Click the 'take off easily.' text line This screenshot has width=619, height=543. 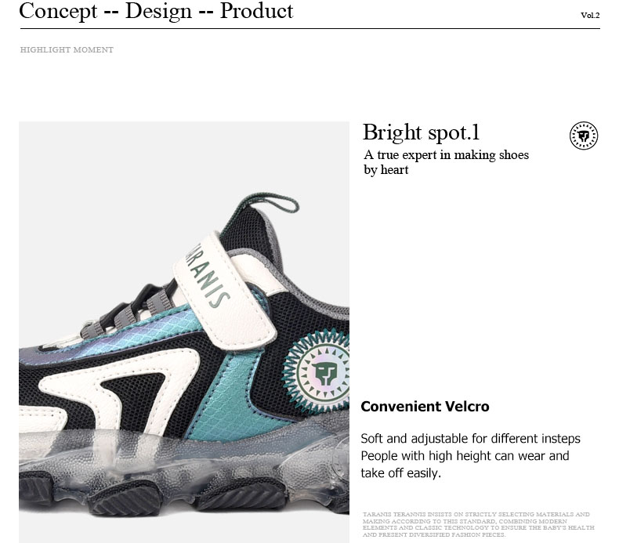(x=400, y=472)
